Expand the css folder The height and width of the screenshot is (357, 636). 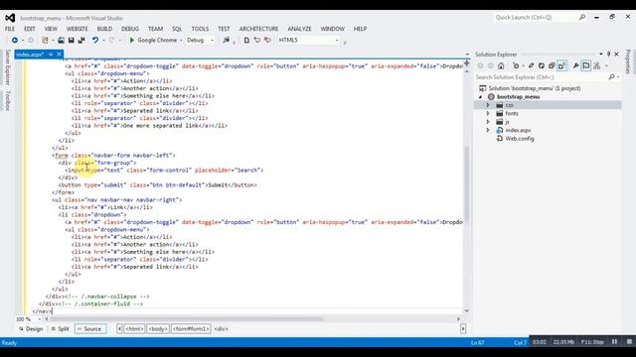(x=488, y=105)
